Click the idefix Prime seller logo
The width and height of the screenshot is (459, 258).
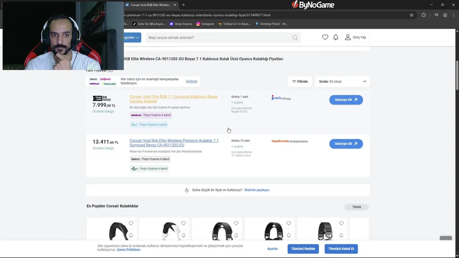281,98
